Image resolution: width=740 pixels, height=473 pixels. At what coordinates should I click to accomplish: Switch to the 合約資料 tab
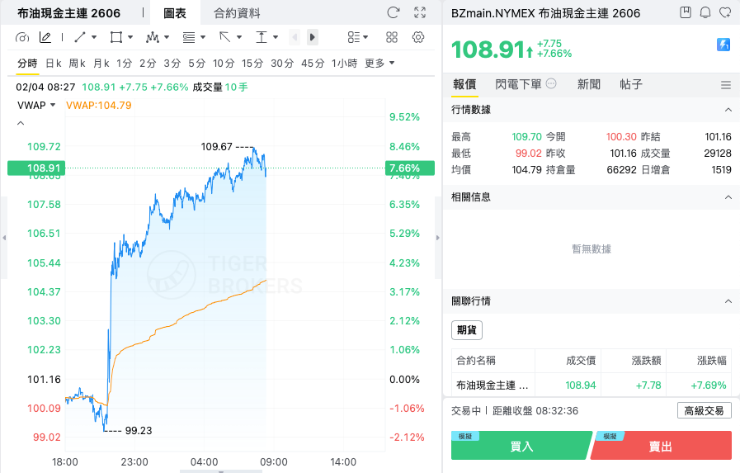click(237, 13)
